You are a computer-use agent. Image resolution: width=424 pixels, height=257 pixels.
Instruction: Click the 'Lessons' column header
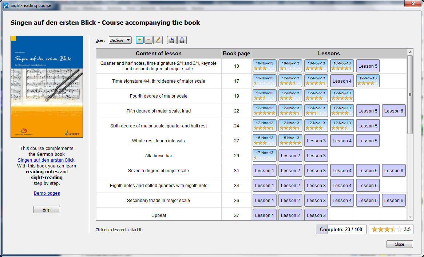click(x=329, y=54)
